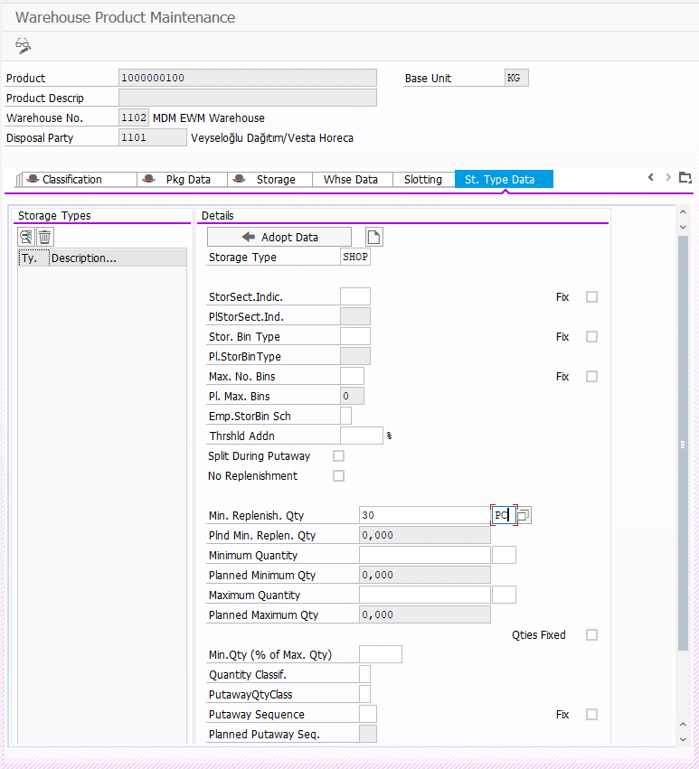Tick the Qties Fixed checkbox
Image resolution: width=699 pixels, height=769 pixels.
[x=592, y=635]
